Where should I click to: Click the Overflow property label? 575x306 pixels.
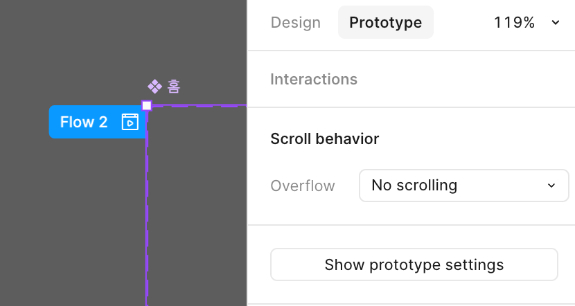click(x=303, y=186)
